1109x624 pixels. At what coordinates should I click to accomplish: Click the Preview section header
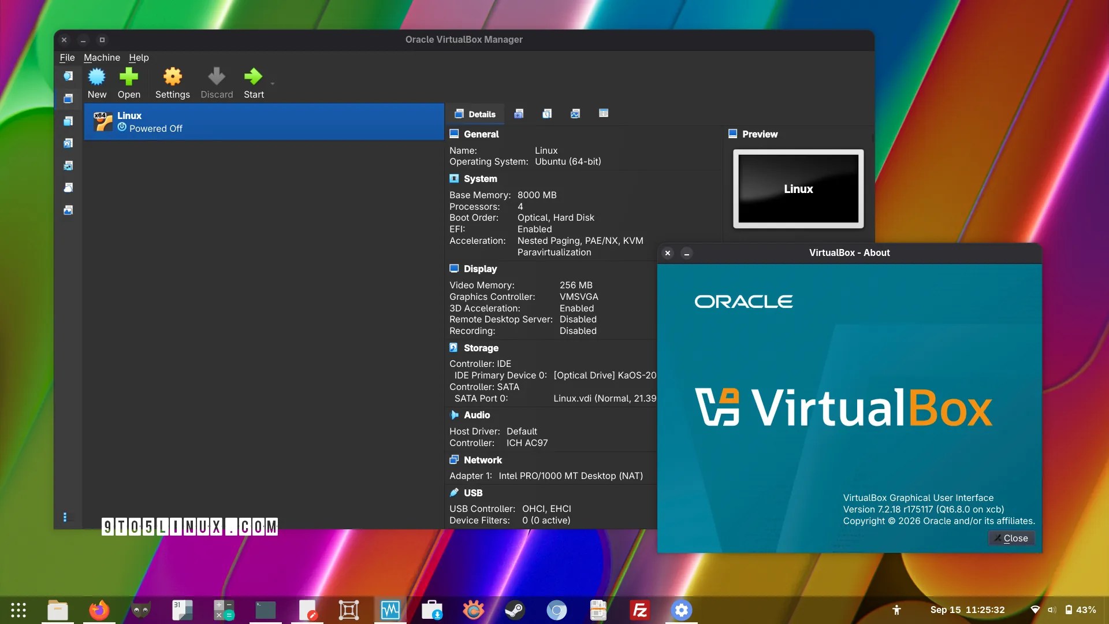pyautogui.click(x=760, y=134)
